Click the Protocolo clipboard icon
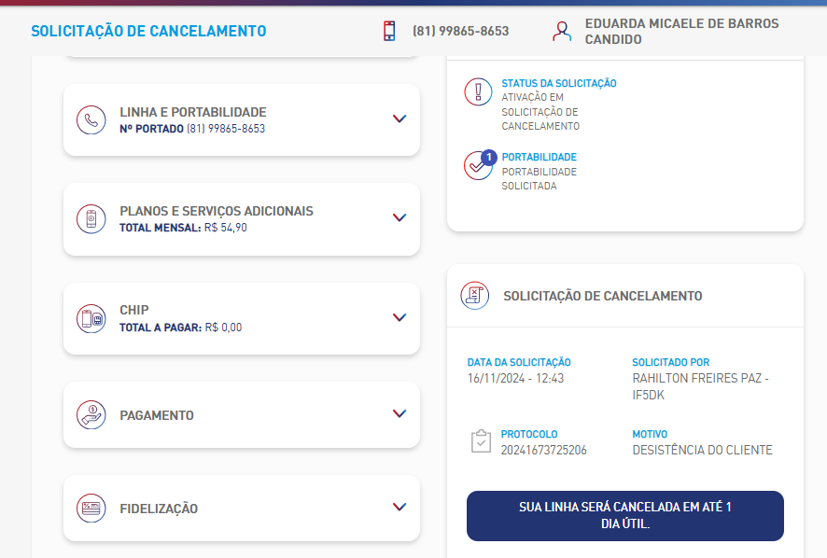The width and height of the screenshot is (827, 558). coord(481,441)
